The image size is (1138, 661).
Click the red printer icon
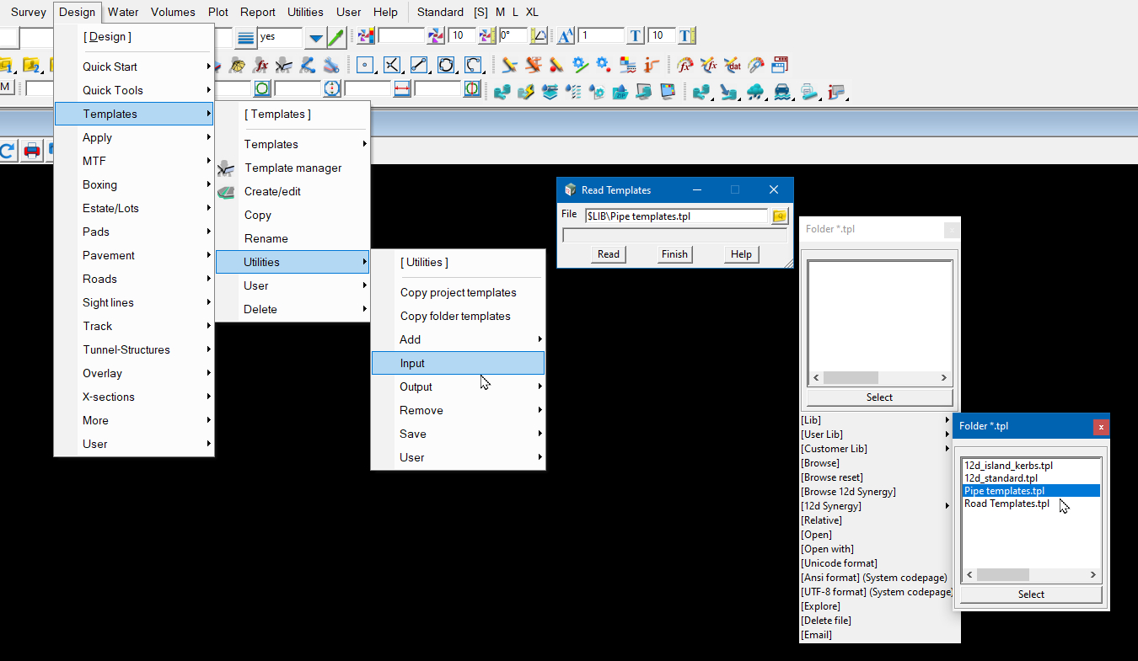(x=32, y=151)
